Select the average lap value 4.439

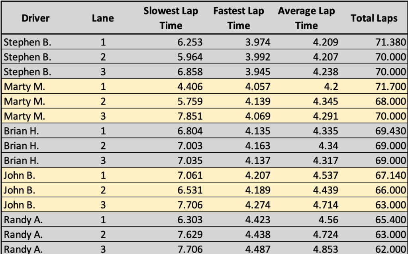coord(325,190)
